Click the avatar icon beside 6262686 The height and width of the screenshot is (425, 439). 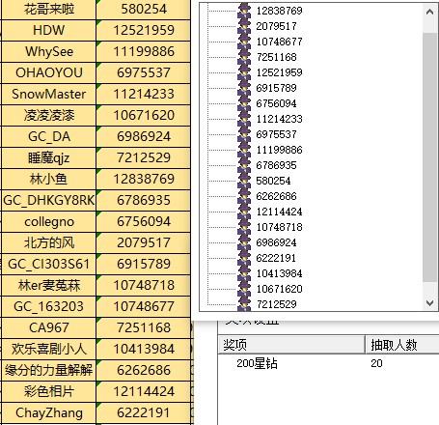point(244,196)
